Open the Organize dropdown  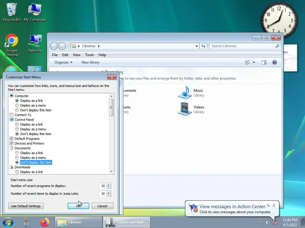63,62
